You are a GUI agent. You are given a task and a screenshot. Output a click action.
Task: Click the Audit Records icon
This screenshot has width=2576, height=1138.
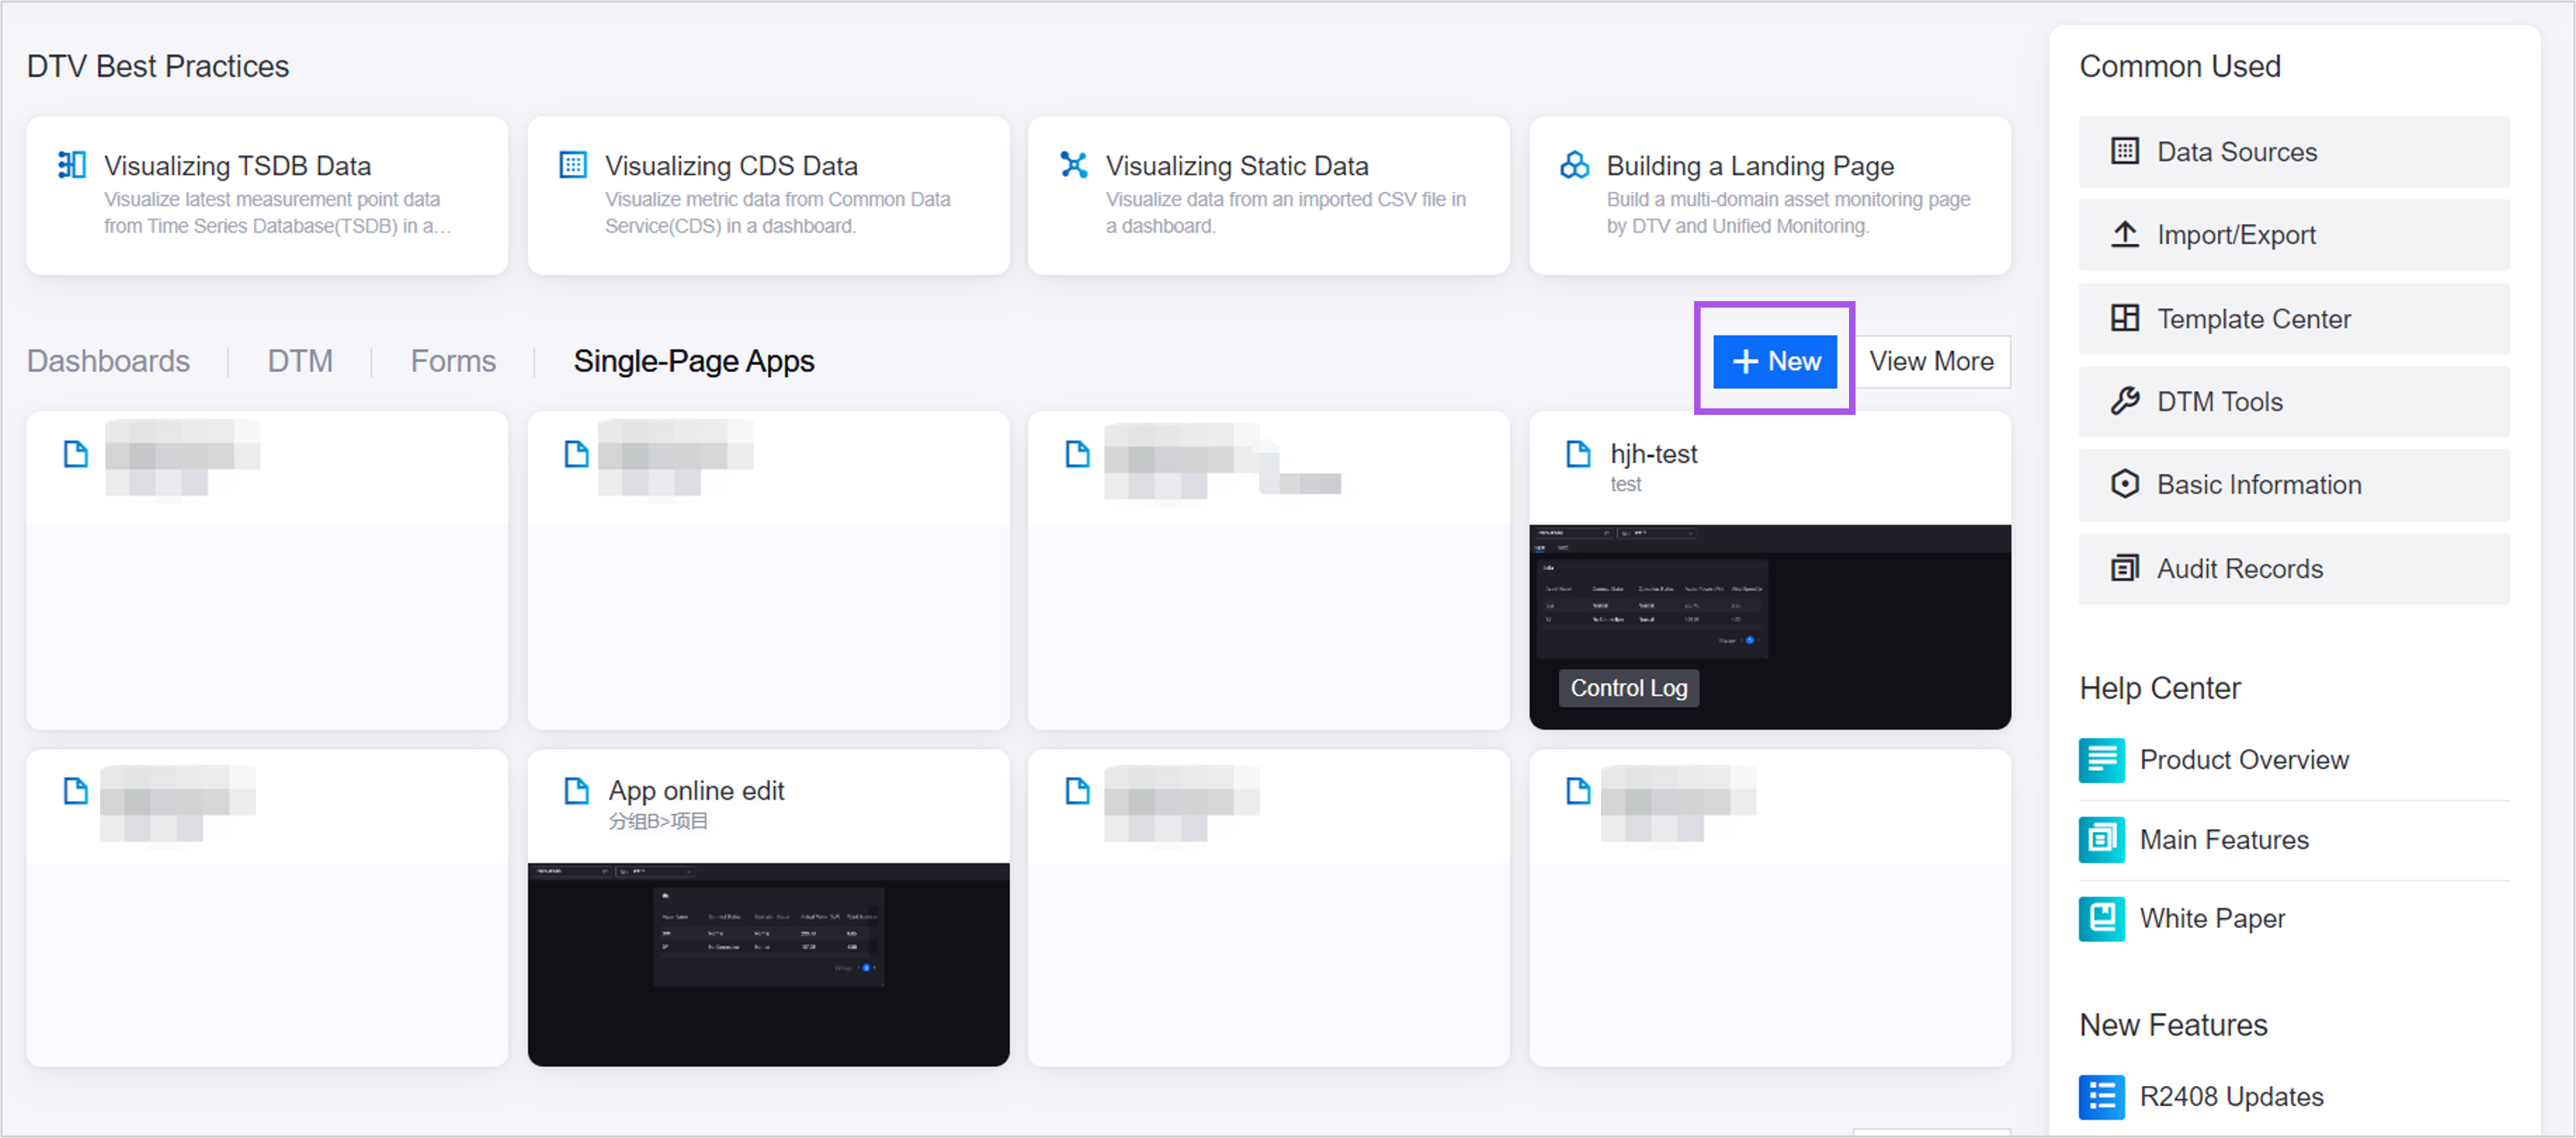click(x=2124, y=568)
